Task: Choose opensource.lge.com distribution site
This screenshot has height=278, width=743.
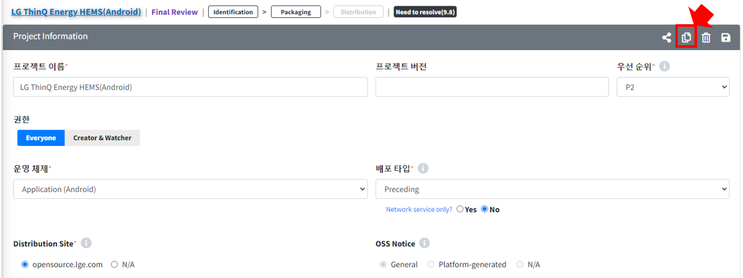Action: [25, 265]
